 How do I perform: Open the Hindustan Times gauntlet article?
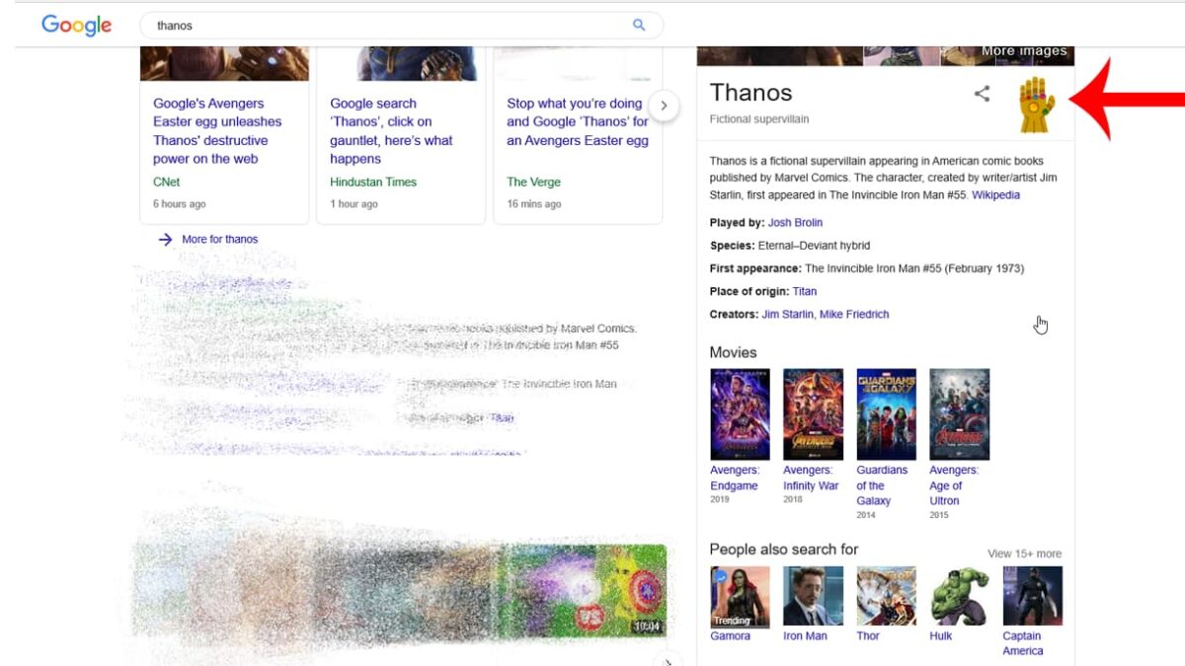[x=391, y=130]
